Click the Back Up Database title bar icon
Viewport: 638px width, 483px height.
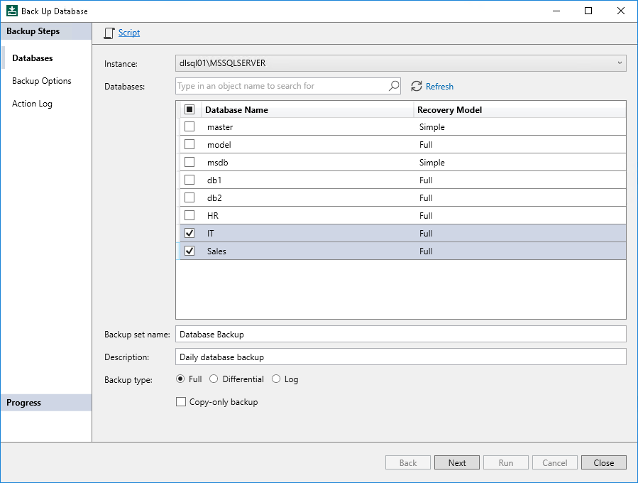pos(11,10)
